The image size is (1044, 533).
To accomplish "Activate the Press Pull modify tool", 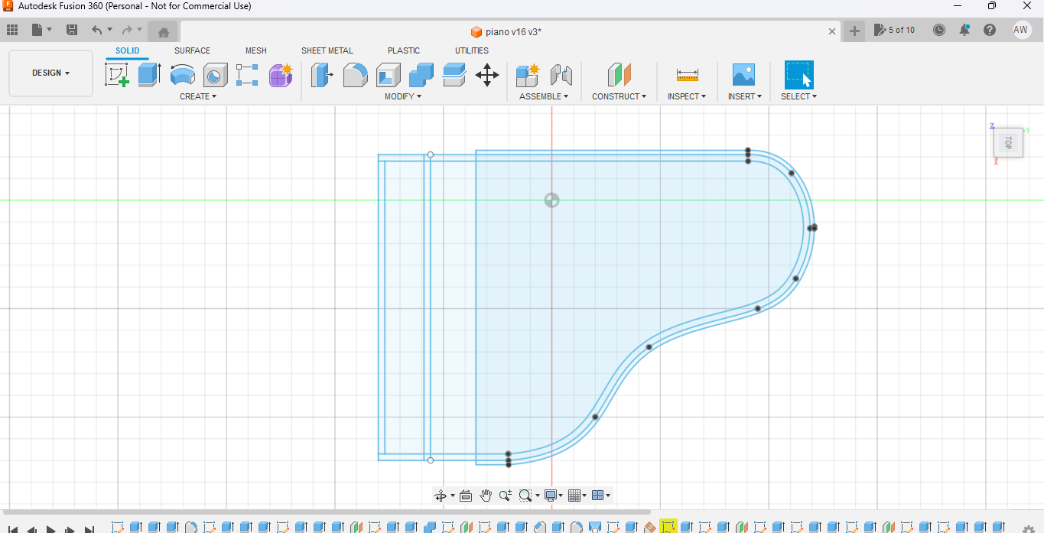I will pos(322,74).
